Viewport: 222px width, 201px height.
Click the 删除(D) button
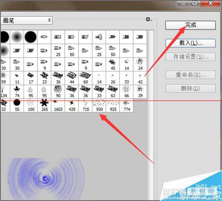(190, 88)
